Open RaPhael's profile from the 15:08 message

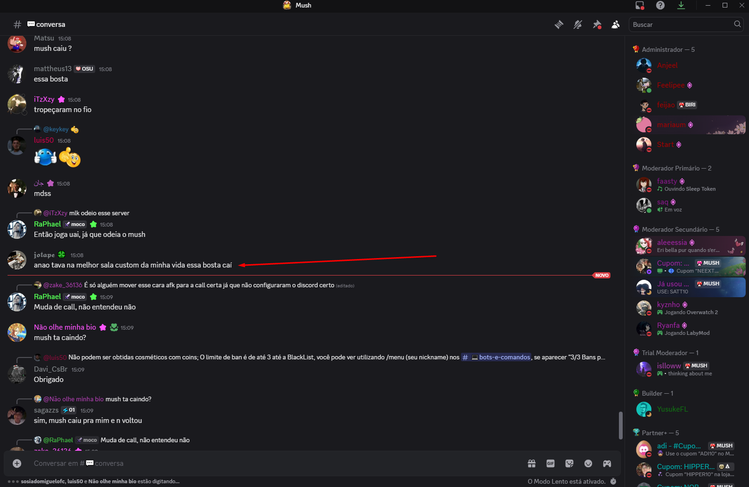(47, 224)
